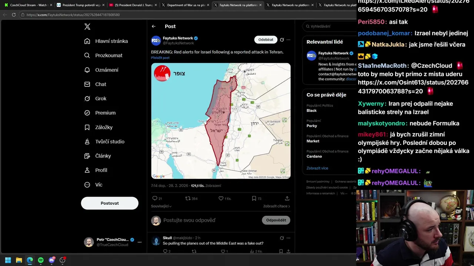Image resolution: width=474 pixels, height=266 pixels.
Task: Click the browser address bar URL
Action: pos(73,15)
